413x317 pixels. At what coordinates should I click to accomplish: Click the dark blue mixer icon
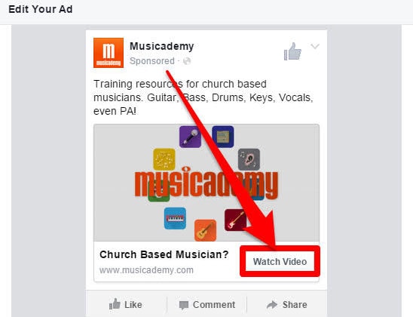223,137
